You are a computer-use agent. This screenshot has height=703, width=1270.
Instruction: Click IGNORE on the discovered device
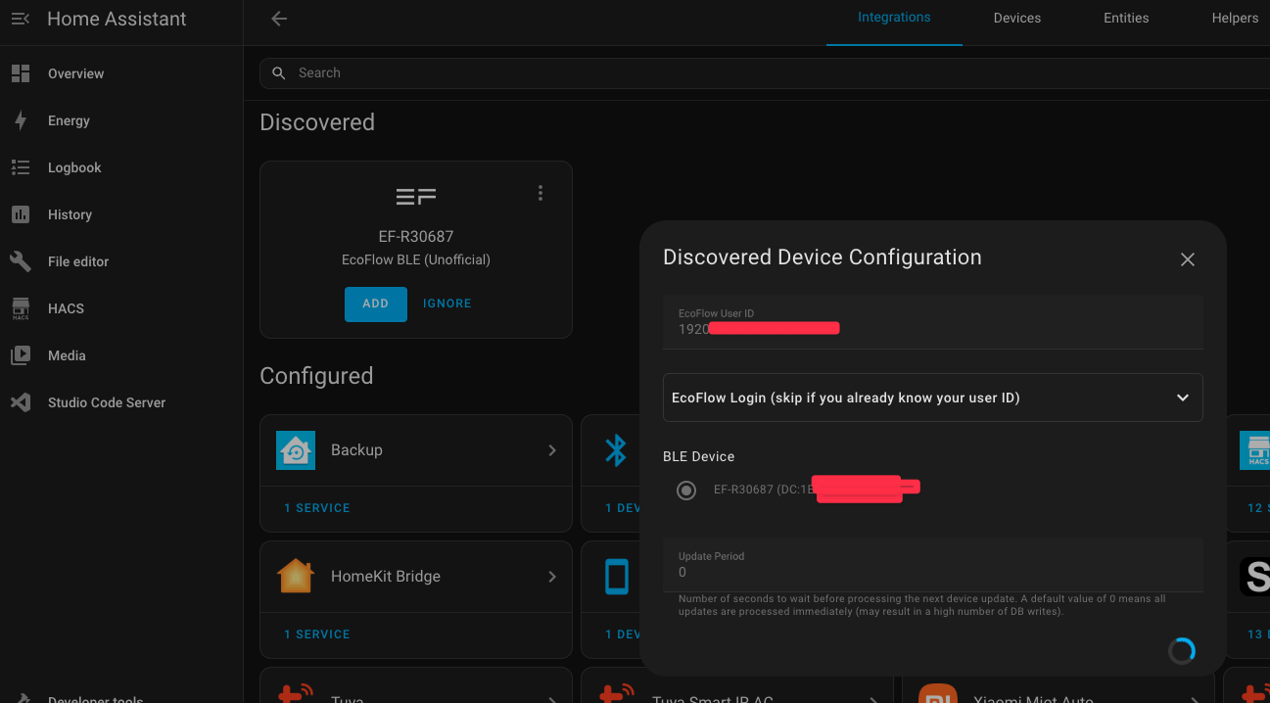pos(447,305)
